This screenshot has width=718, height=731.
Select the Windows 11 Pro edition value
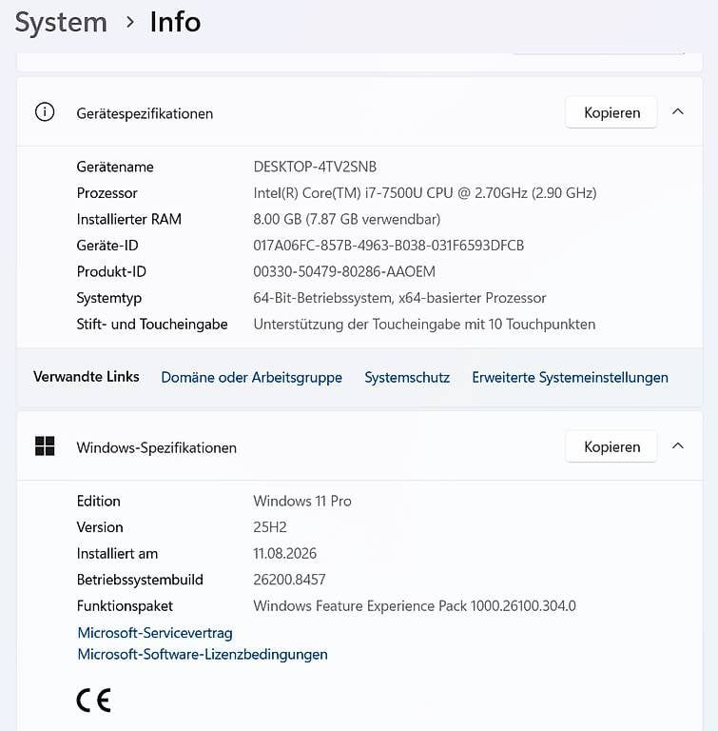click(x=302, y=501)
